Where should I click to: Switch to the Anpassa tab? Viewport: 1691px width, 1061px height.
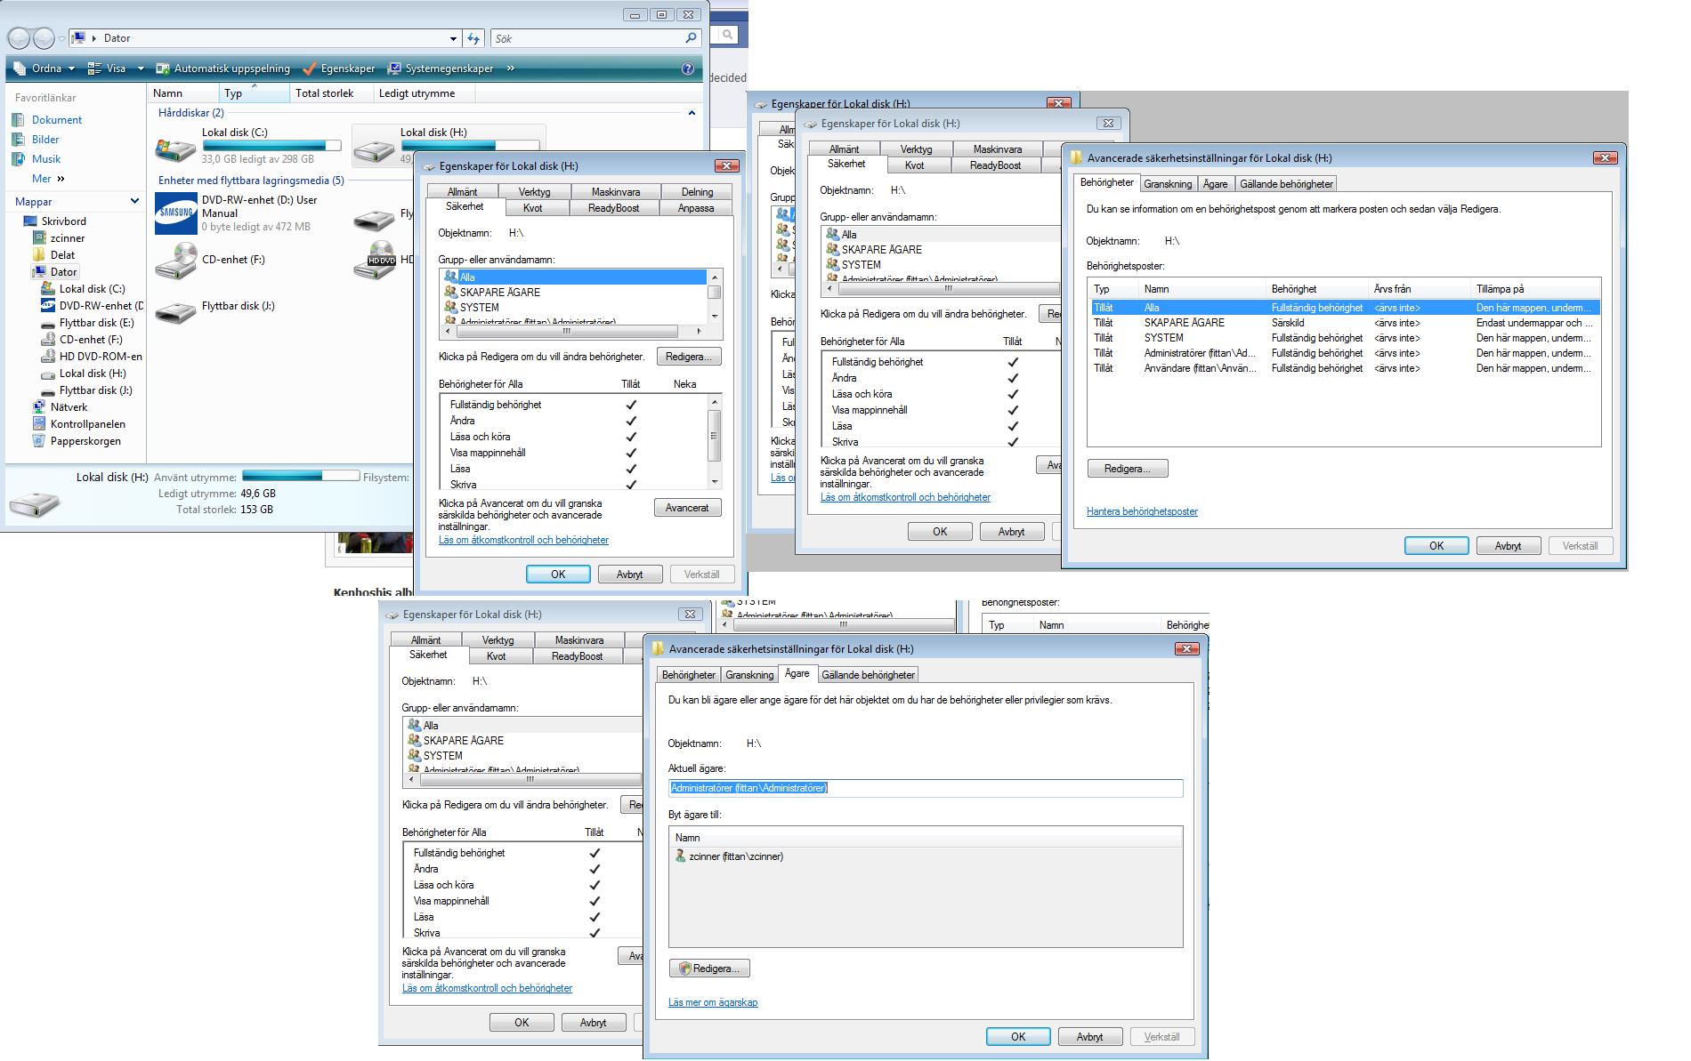(x=696, y=208)
